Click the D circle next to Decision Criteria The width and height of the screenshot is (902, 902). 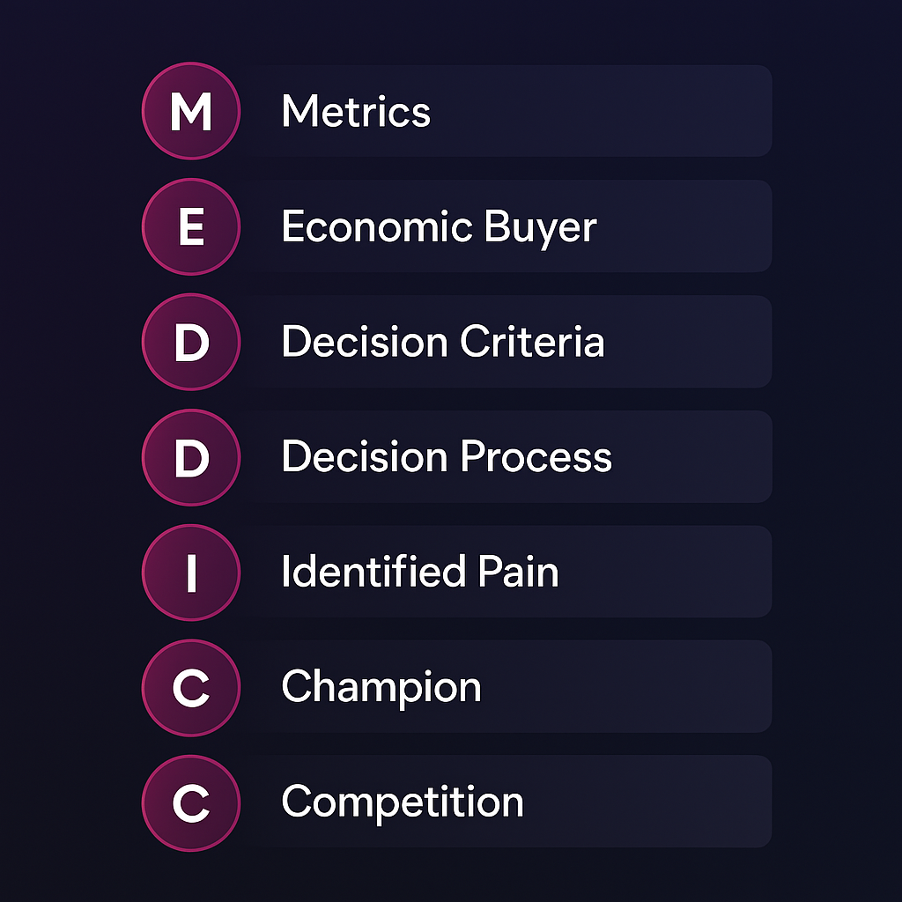point(191,342)
